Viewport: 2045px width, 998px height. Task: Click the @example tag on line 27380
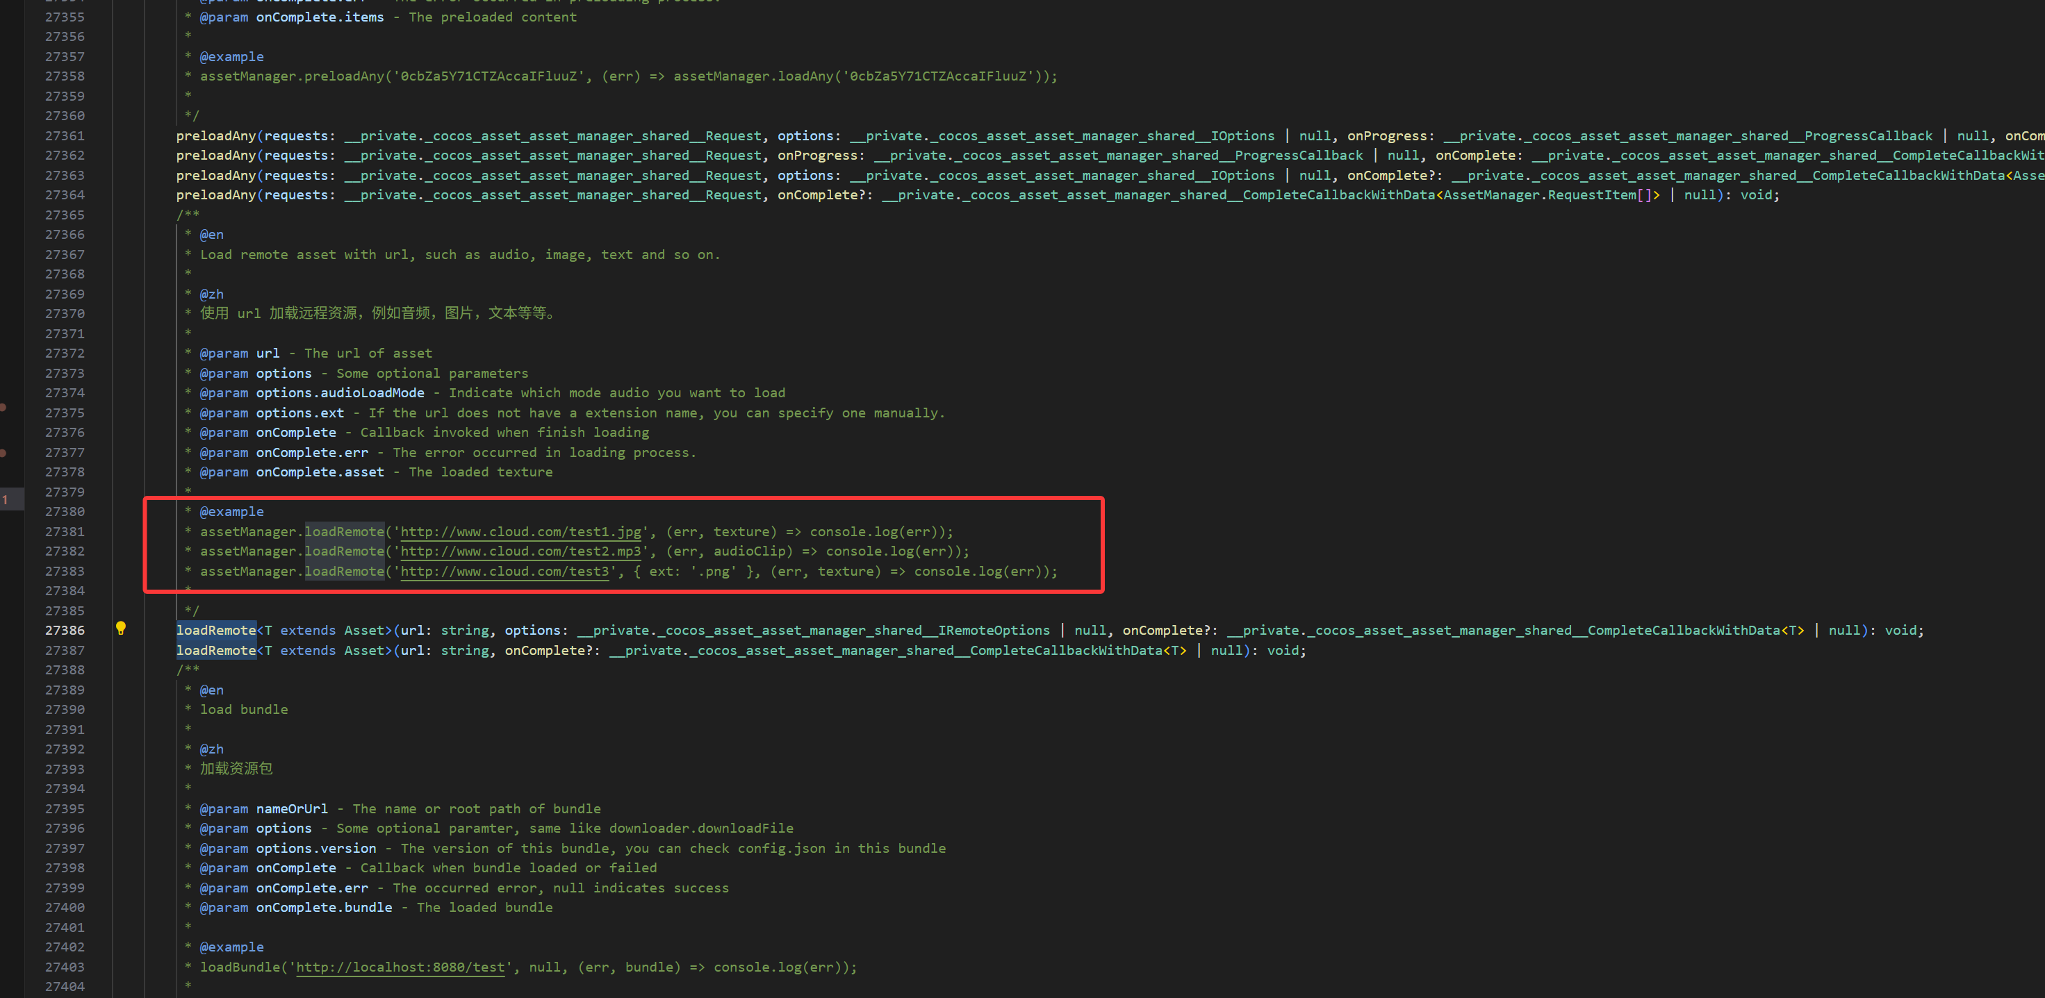click(x=231, y=512)
